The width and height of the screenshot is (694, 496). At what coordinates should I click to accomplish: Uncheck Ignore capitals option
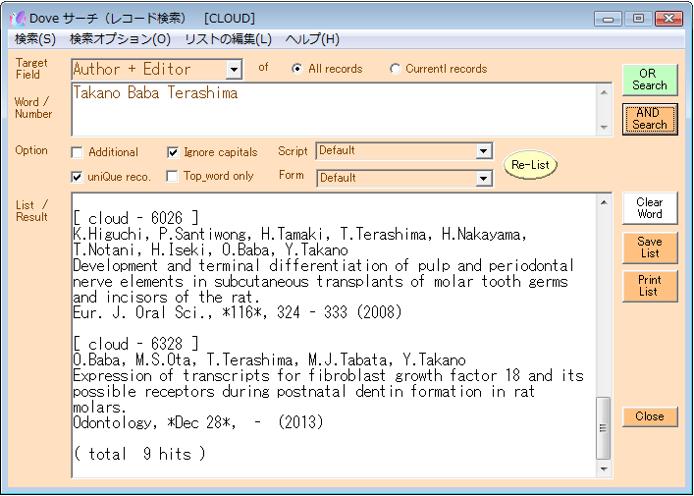pyautogui.click(x=173, y=152)
